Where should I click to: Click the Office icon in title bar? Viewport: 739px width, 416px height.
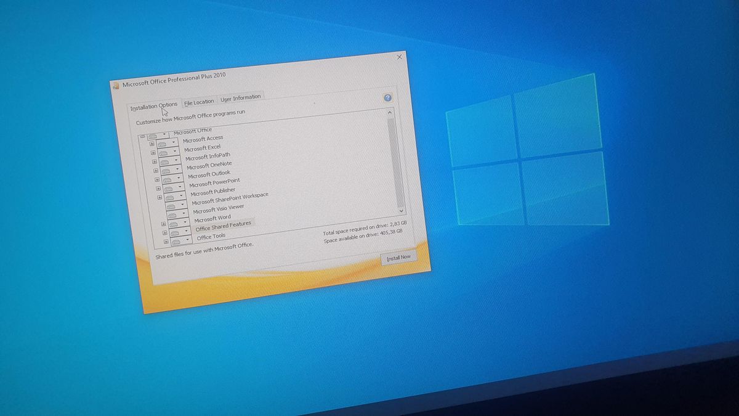116,86
